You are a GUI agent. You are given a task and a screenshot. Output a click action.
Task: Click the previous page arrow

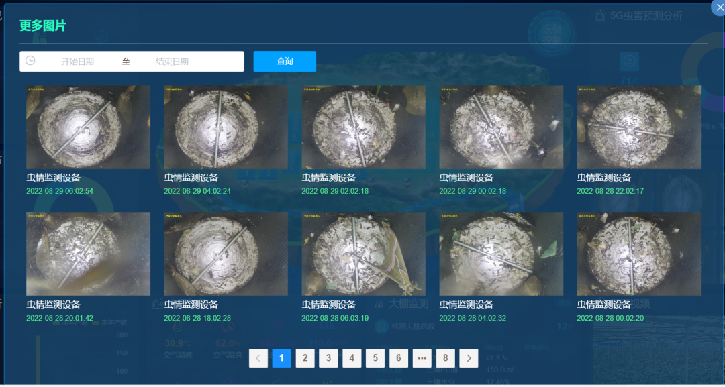[x=258, y=358]
